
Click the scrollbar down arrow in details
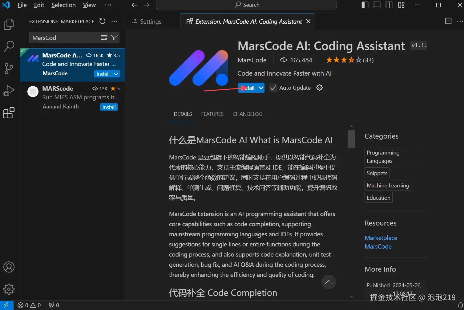(351, 297)
